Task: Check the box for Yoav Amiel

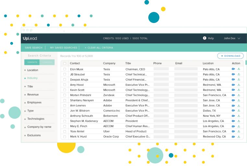Action: [65, 131]
